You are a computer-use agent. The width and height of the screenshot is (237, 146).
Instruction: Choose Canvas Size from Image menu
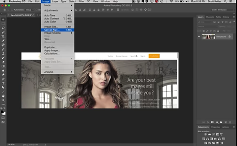click(58, 30)
